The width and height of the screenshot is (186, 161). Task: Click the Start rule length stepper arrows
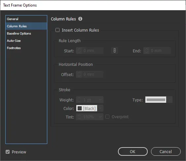point(79,51)
